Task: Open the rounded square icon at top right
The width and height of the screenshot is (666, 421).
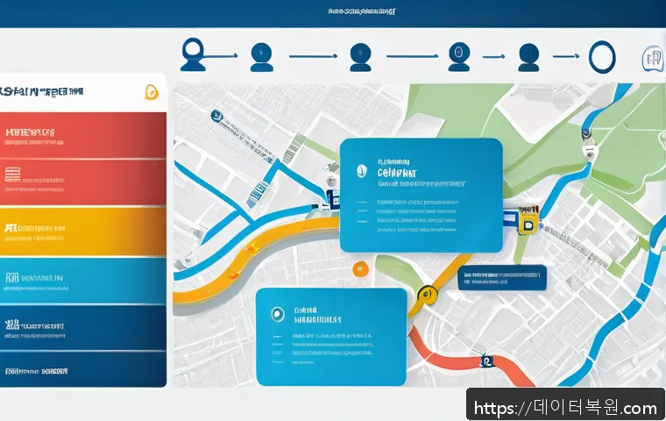Action: coord(651,60)
